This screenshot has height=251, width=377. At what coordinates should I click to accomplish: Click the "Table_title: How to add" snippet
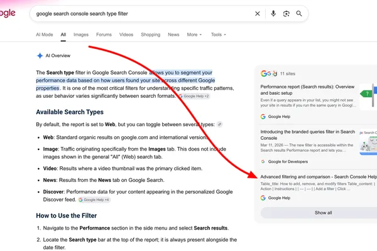point(317,186)
